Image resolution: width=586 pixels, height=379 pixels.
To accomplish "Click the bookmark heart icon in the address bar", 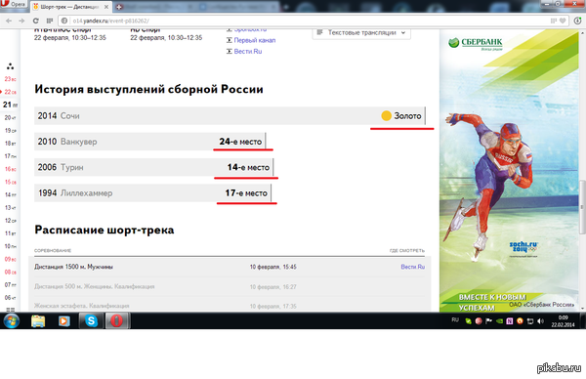I will (563, 21).
